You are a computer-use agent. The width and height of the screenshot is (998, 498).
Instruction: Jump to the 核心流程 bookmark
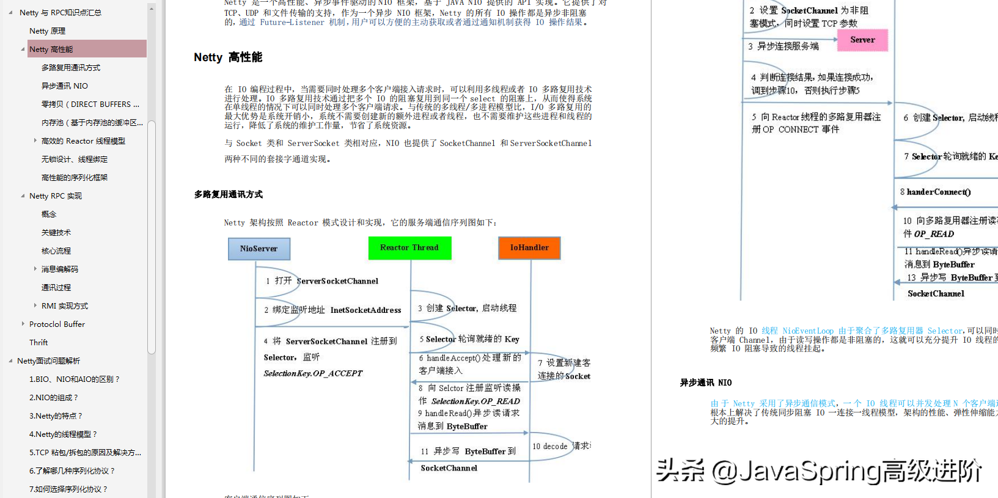(56, 251)
